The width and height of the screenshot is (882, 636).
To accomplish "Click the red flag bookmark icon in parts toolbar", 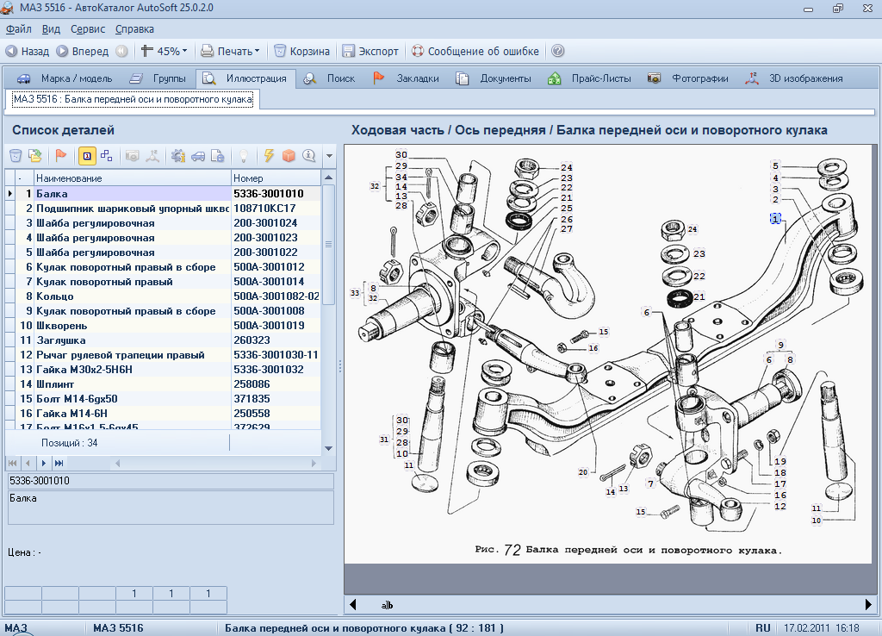I will point(61,156).
